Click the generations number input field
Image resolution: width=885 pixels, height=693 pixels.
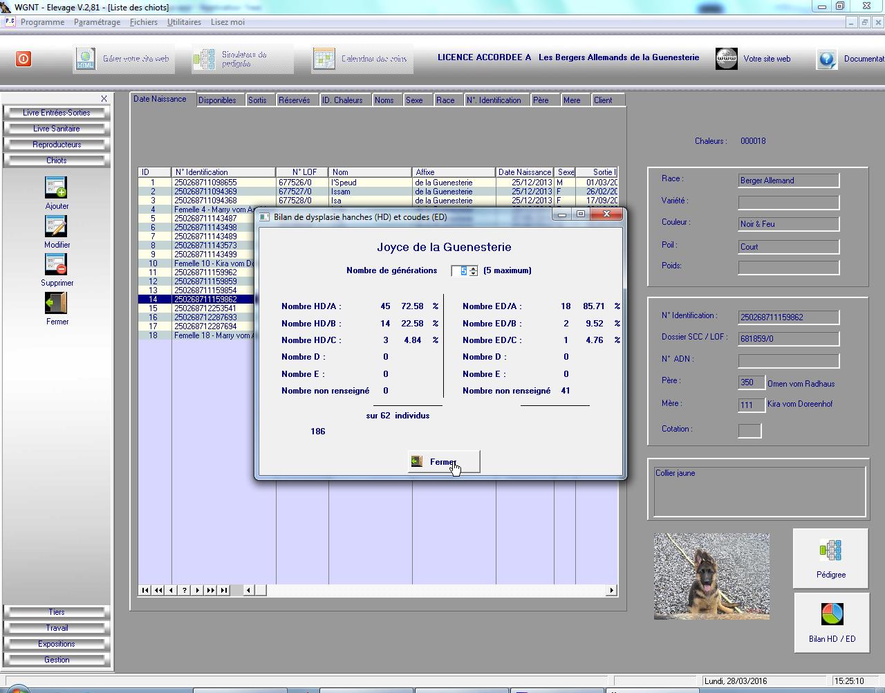460,271
